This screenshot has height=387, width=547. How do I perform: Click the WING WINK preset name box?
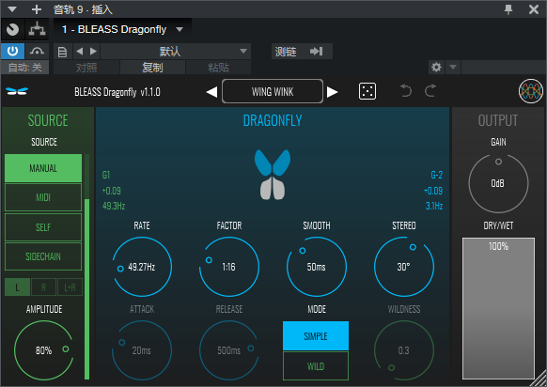[x=273, y=91]
